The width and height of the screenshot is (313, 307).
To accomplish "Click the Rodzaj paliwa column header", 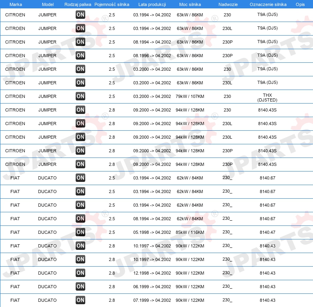I will 78,4.
